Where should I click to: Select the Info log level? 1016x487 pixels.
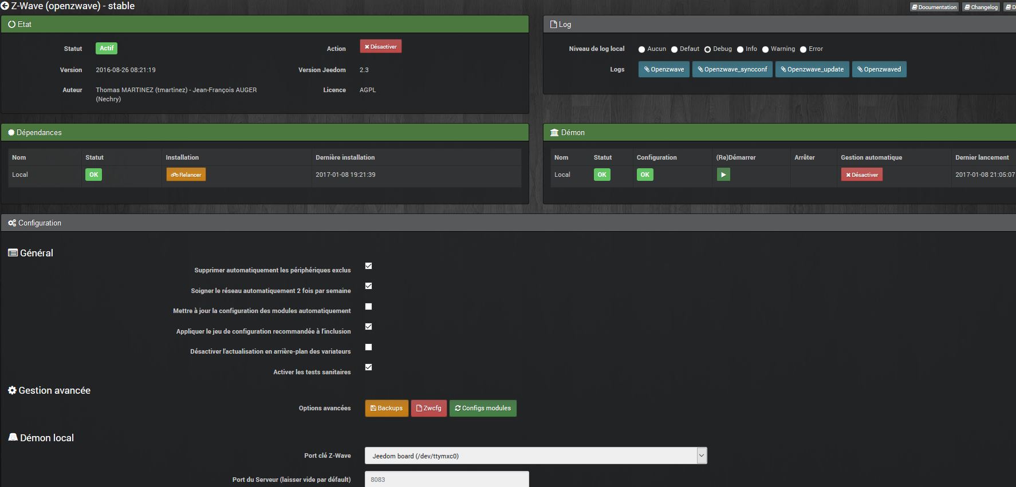[x=740, y=49]
